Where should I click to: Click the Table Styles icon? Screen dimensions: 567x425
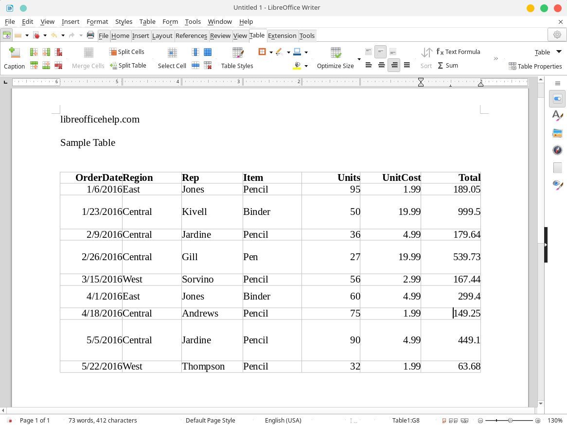click(x=238, y=53)
